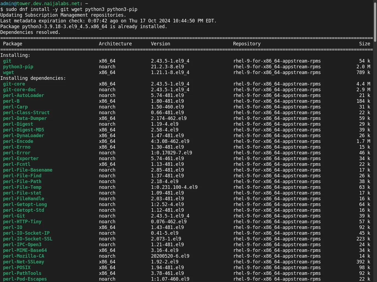This screenshot has width=377, height=282.
Task: Click the 'git-core-doc' package name
Action: pos(19,90)
